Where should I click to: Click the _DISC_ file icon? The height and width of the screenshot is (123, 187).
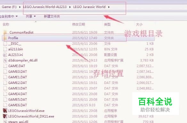click(x=5, y=44)
